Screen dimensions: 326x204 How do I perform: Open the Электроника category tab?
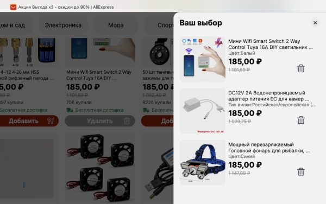coord(63,25)
